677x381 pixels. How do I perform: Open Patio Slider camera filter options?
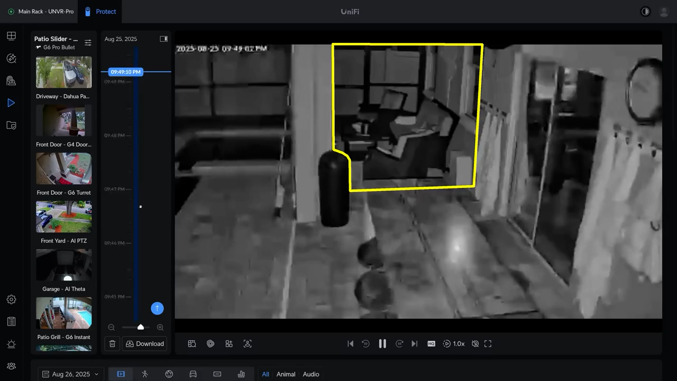pos(88,42)
